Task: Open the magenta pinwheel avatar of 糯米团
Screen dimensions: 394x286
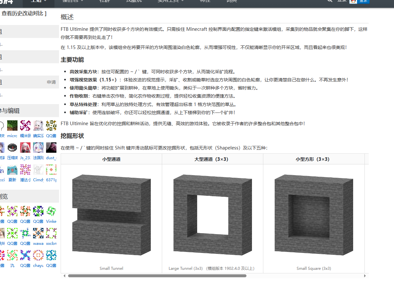Action: [x=25, y=125]
